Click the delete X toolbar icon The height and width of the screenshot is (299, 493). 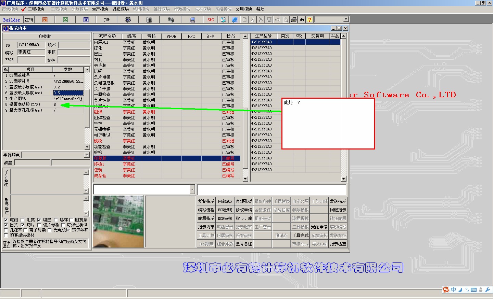pos(261,20)
